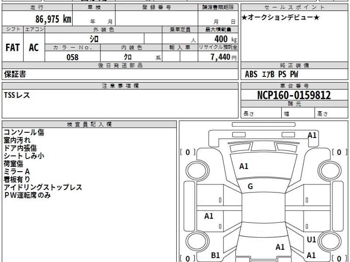Select the 注意事項欄 section header
The width and height of the screenshot is (350, 262).
click(x=120, y=86)
